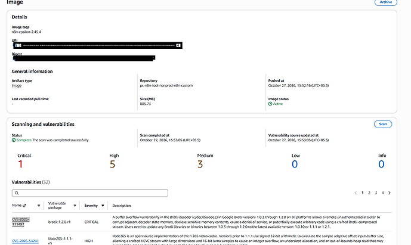Click the libde265 description text

tap(248, 240)
